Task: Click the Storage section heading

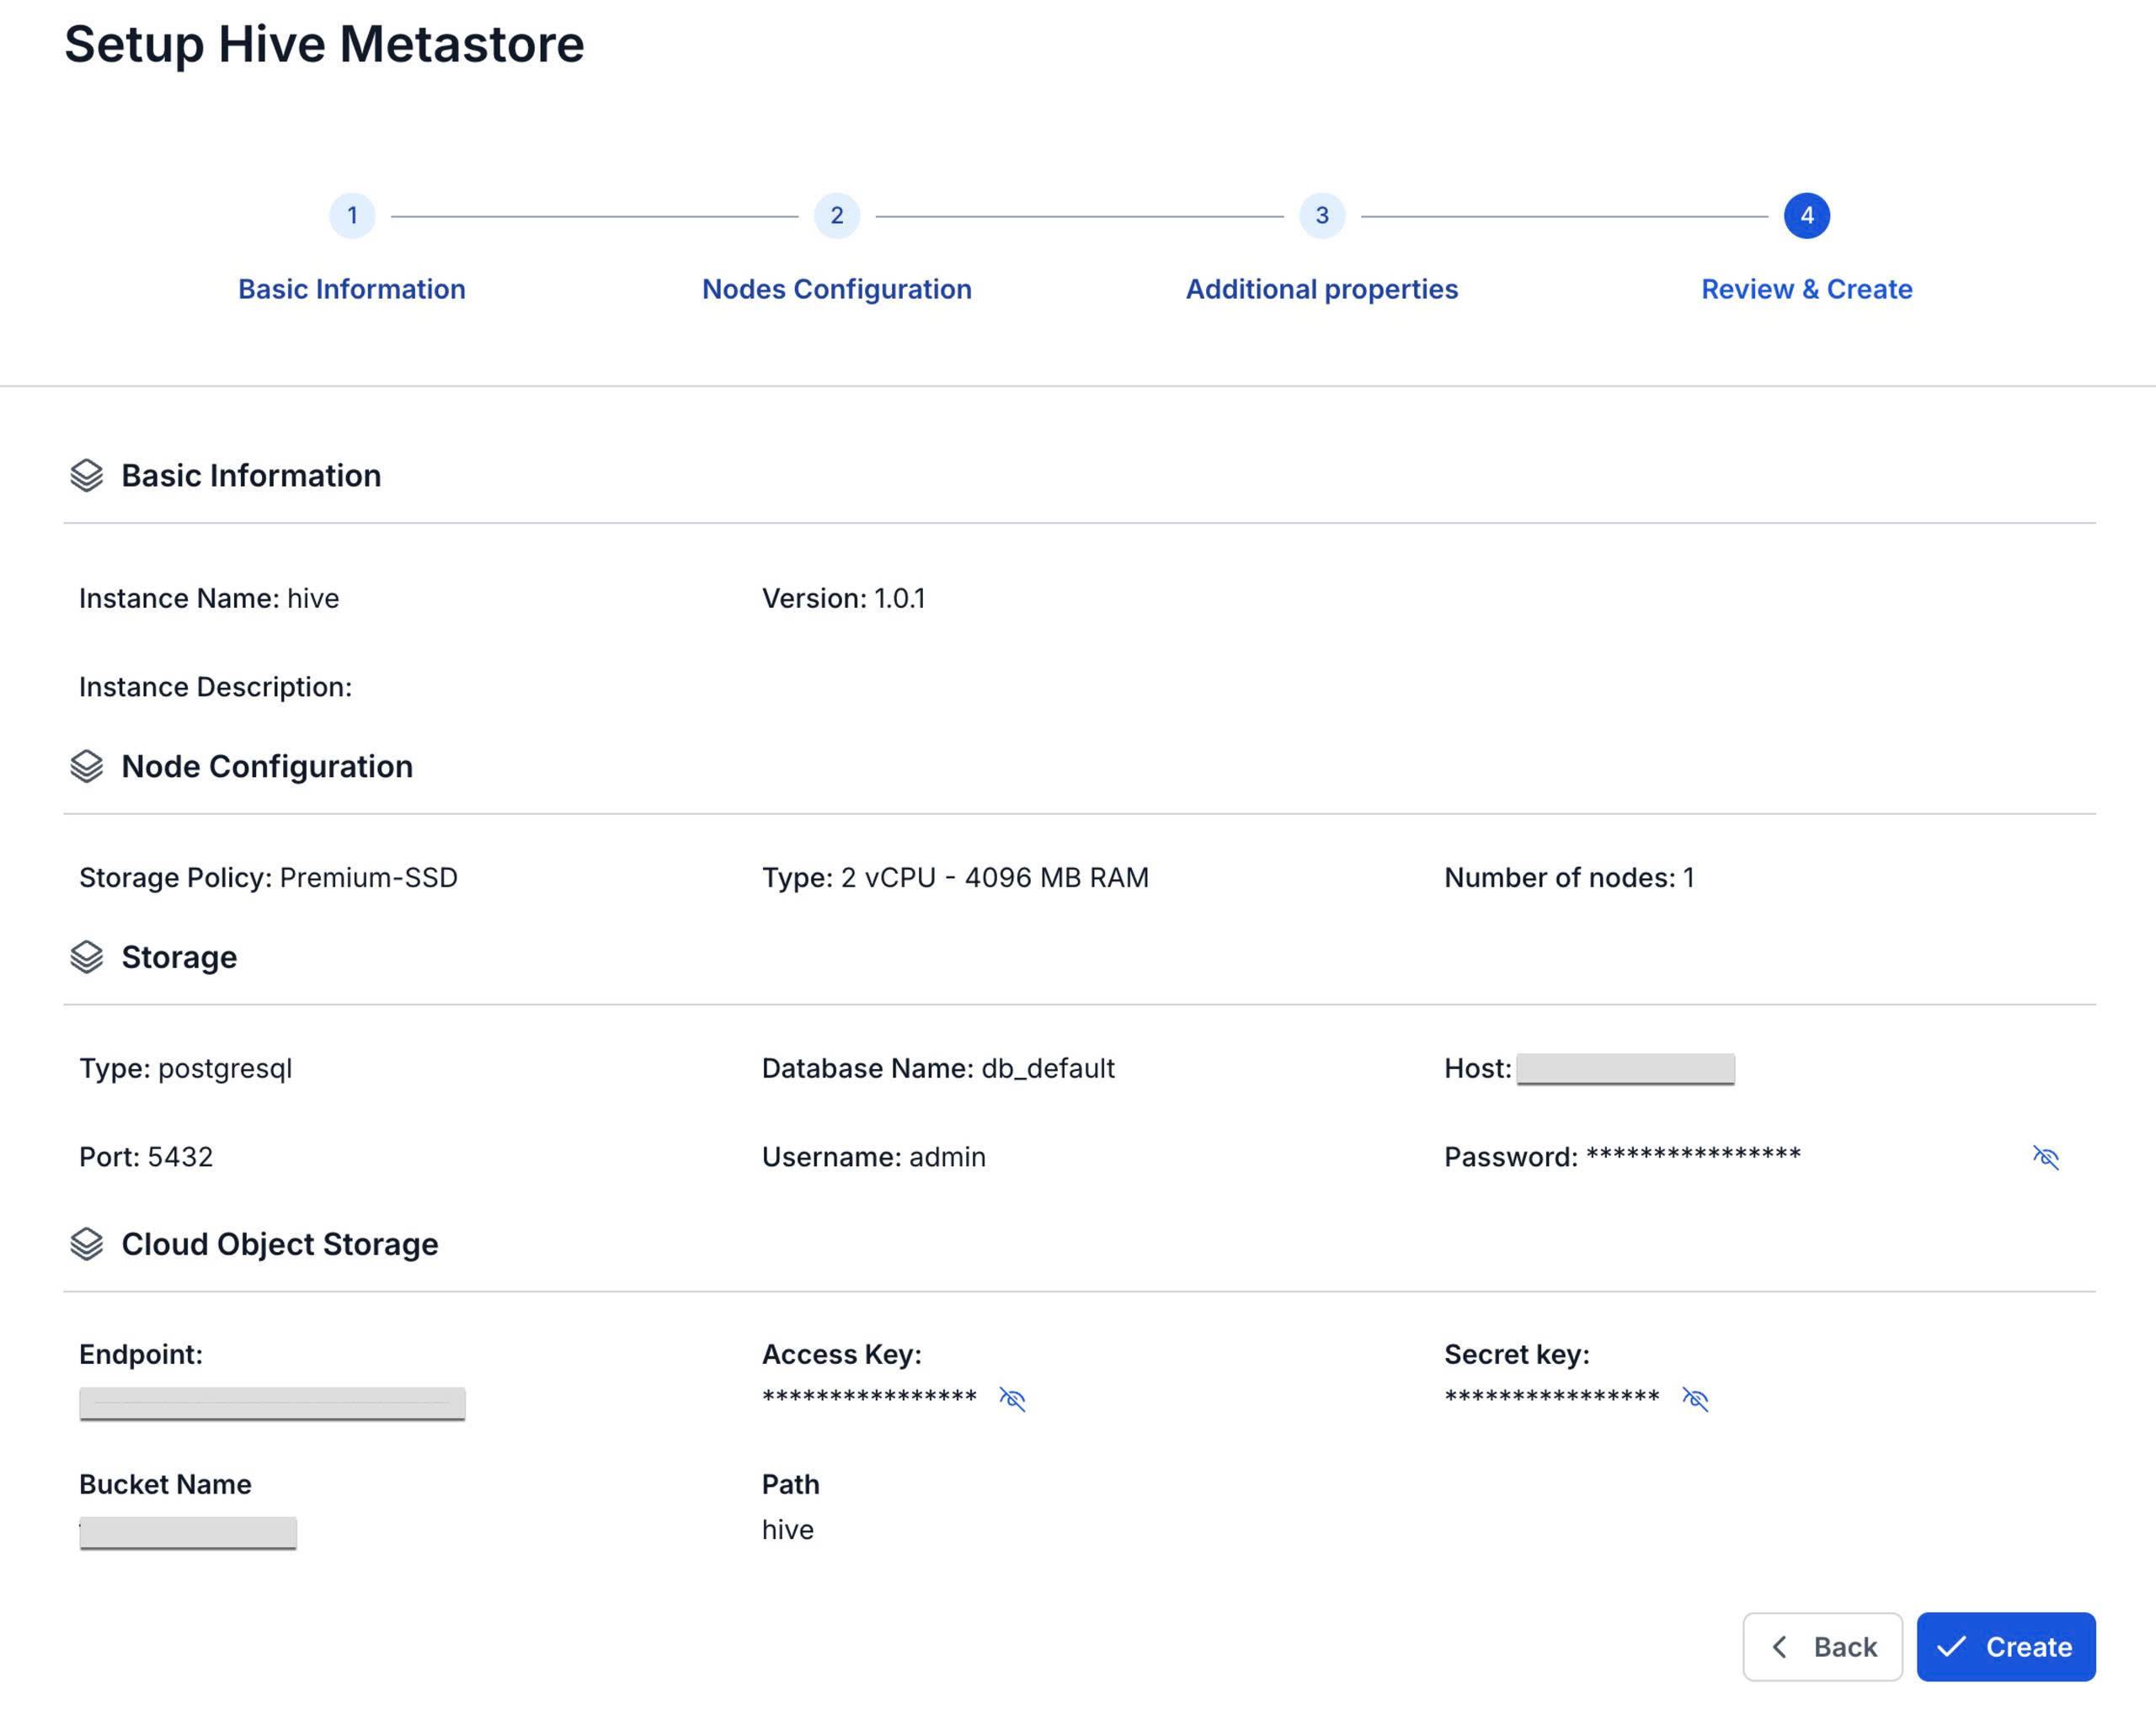Action: click(x=179, y=957)
